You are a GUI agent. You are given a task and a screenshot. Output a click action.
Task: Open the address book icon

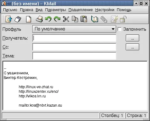pyautogui.click(x=94, y=19)
